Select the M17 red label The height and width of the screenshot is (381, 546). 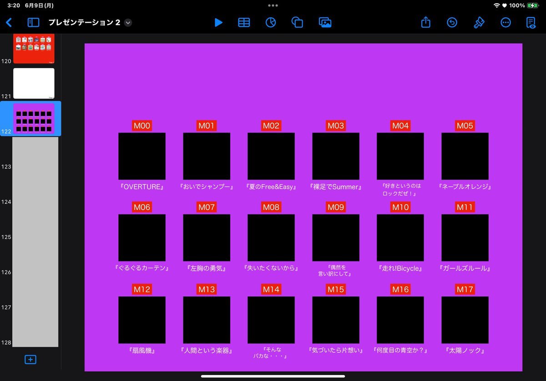(x=465, y=289)
